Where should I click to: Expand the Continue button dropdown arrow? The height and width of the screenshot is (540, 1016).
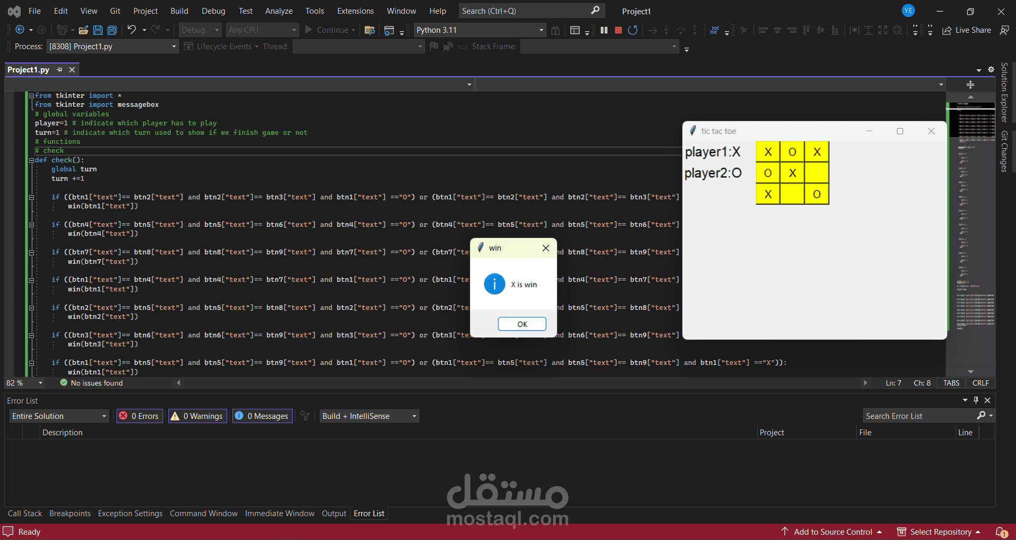[354, 30]
